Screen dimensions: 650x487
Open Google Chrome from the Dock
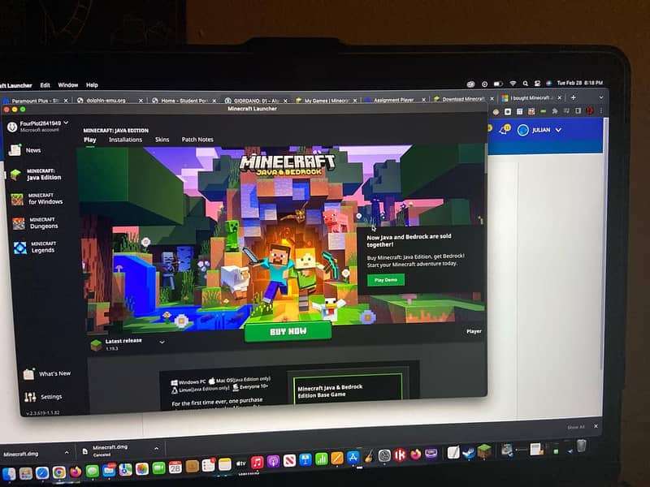[58, 472]
